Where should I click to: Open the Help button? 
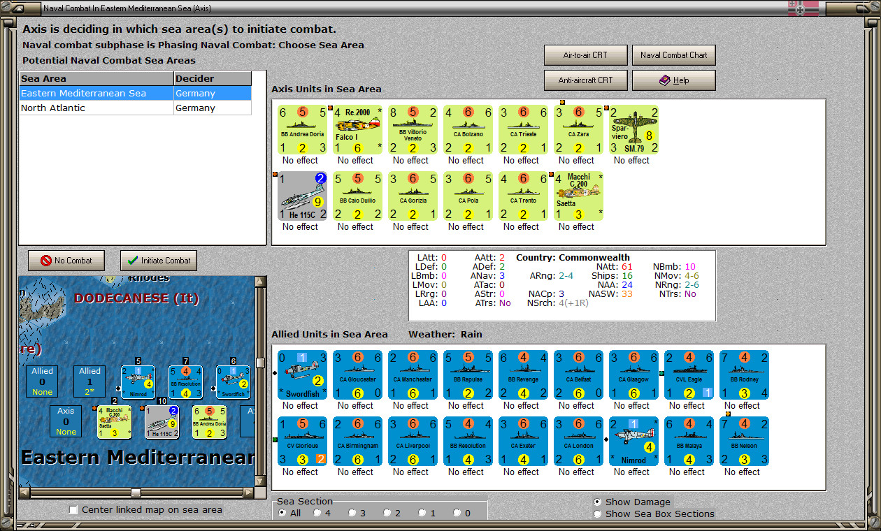(674, 80)
